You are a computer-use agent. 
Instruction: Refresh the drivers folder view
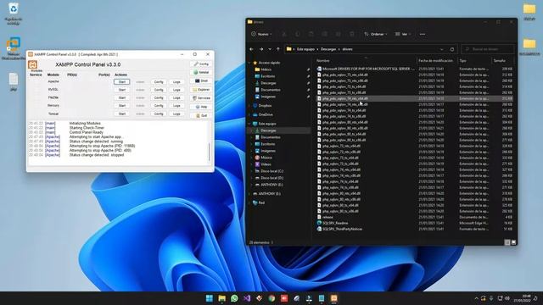tap(452, 49)
